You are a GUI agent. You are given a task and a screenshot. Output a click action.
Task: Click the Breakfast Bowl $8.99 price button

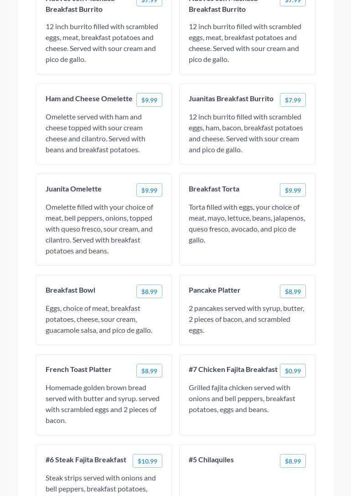coord(149,291)
